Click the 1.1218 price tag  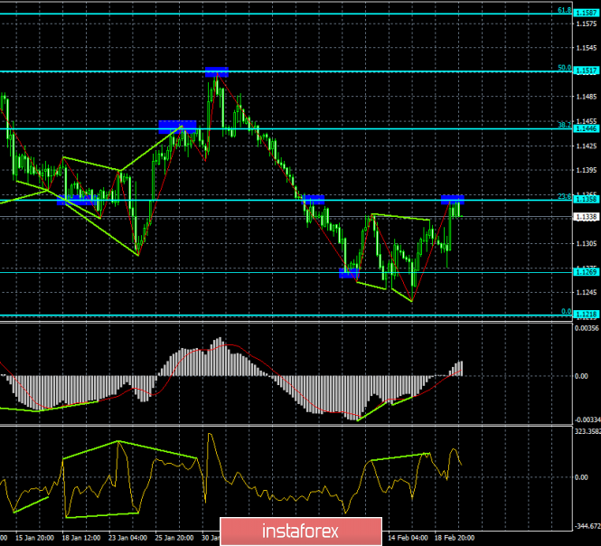click(587, 315)
